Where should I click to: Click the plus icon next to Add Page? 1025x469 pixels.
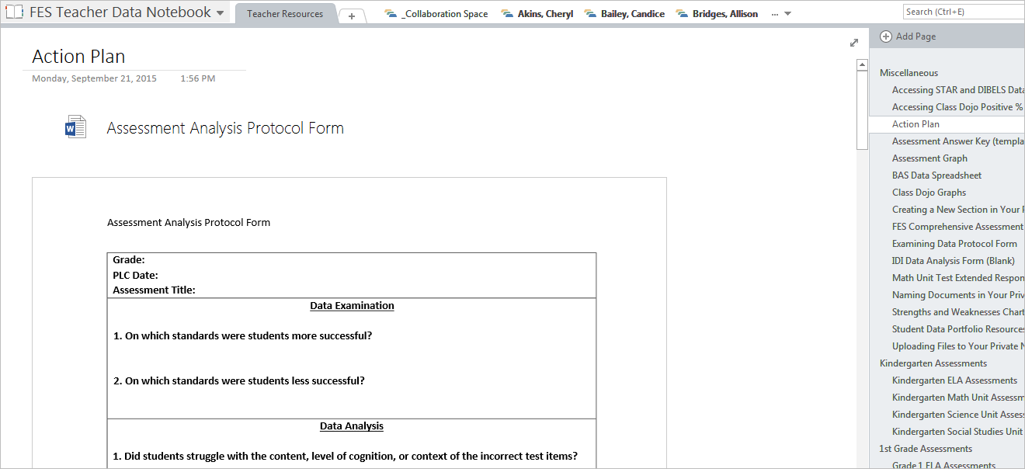[886, 36]
